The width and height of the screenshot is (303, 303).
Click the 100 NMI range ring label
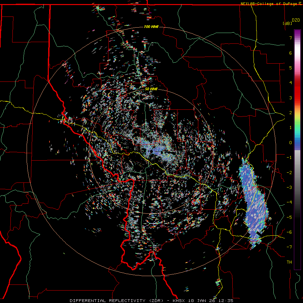click(151, 27)
